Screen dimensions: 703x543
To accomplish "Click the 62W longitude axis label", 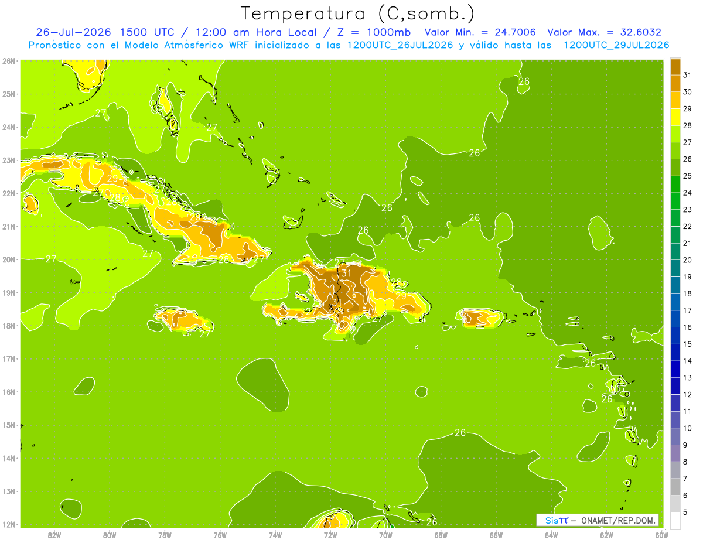I will point(606,535).
